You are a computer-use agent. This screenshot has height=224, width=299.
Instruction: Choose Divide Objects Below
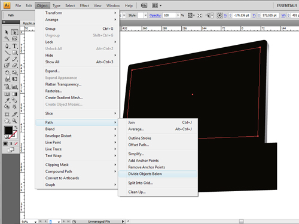click(x=158, y=174)
